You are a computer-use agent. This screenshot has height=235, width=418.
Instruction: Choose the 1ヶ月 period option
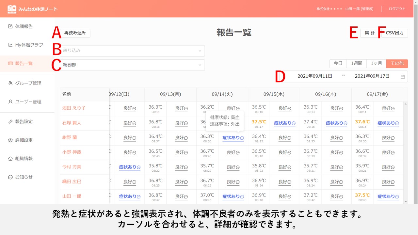click(x=376, y=64)
